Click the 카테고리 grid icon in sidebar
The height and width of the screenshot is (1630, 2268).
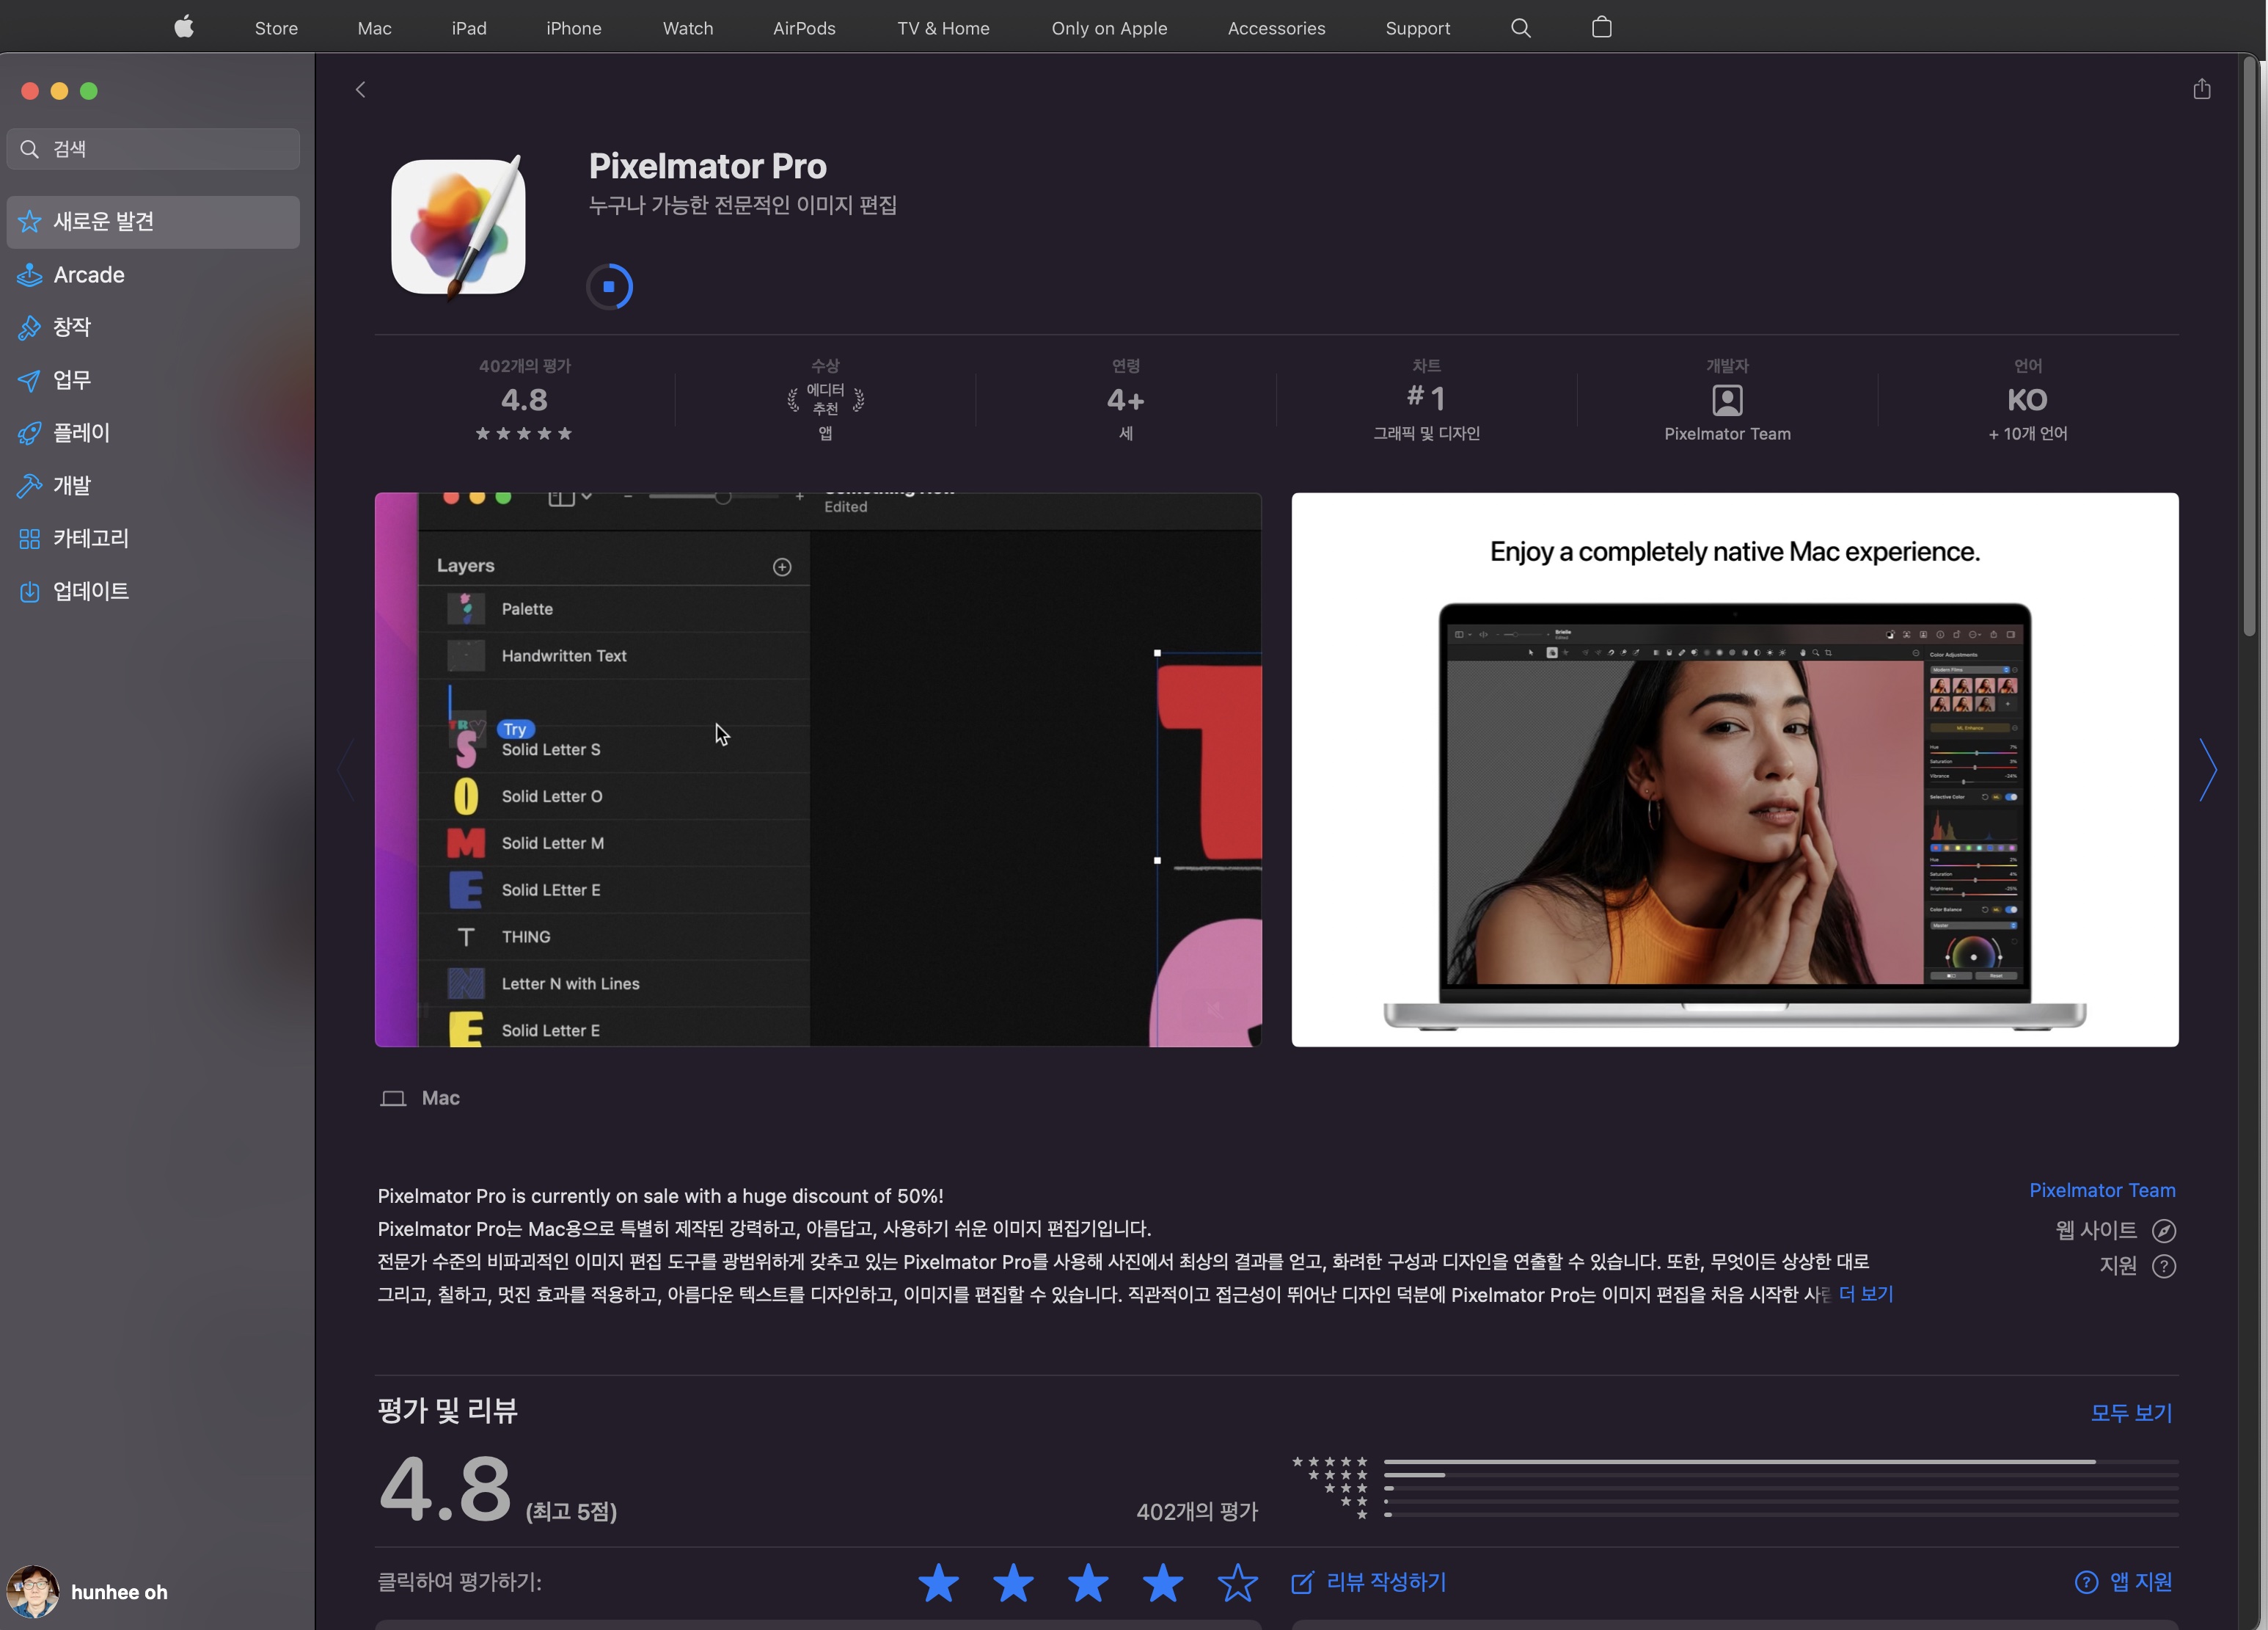(x=30, y=539)
